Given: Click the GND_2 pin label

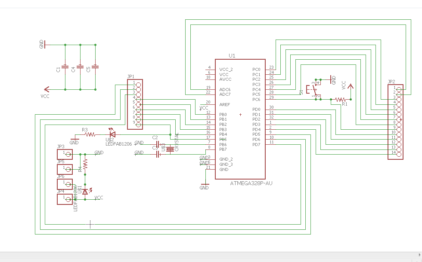Looking at the screenshot, I should [x=226, y=159].
